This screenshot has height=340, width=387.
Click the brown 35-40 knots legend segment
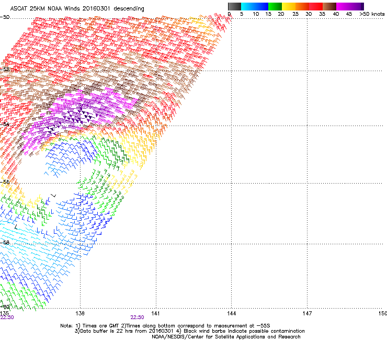[x=329, y=6]
